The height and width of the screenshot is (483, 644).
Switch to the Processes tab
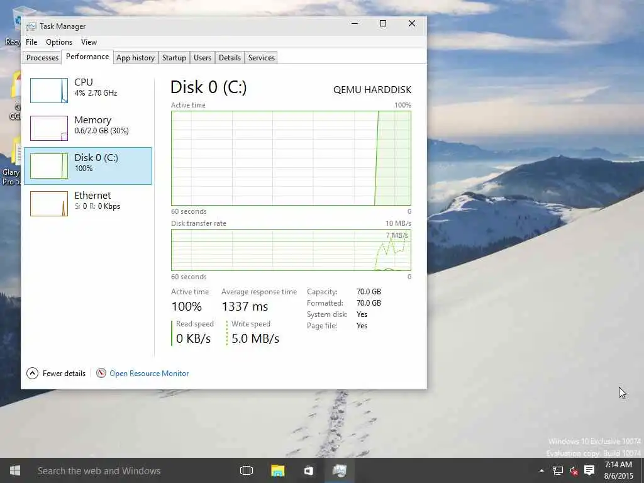(x=42, y=58)
